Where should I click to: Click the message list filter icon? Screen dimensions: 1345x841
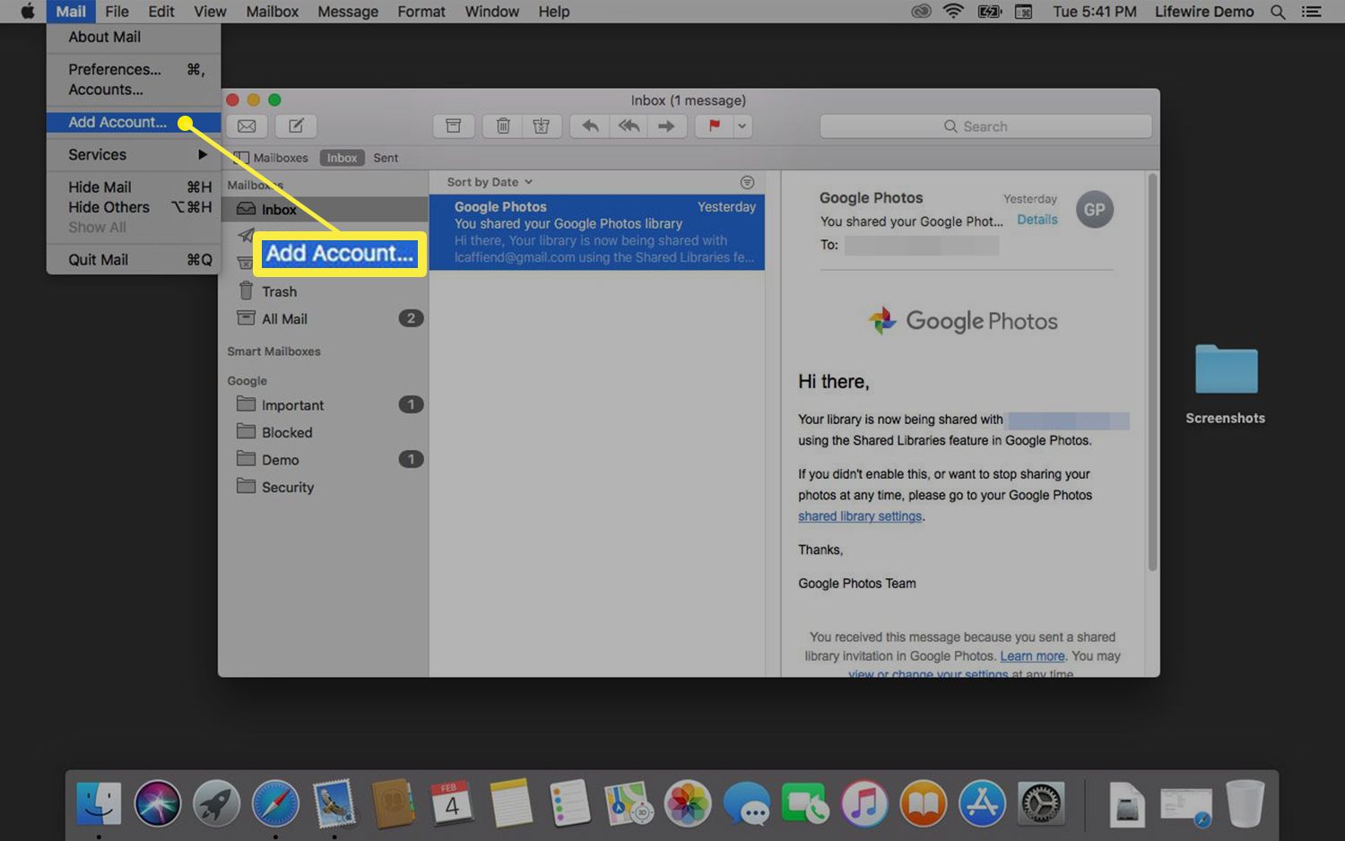747,182
